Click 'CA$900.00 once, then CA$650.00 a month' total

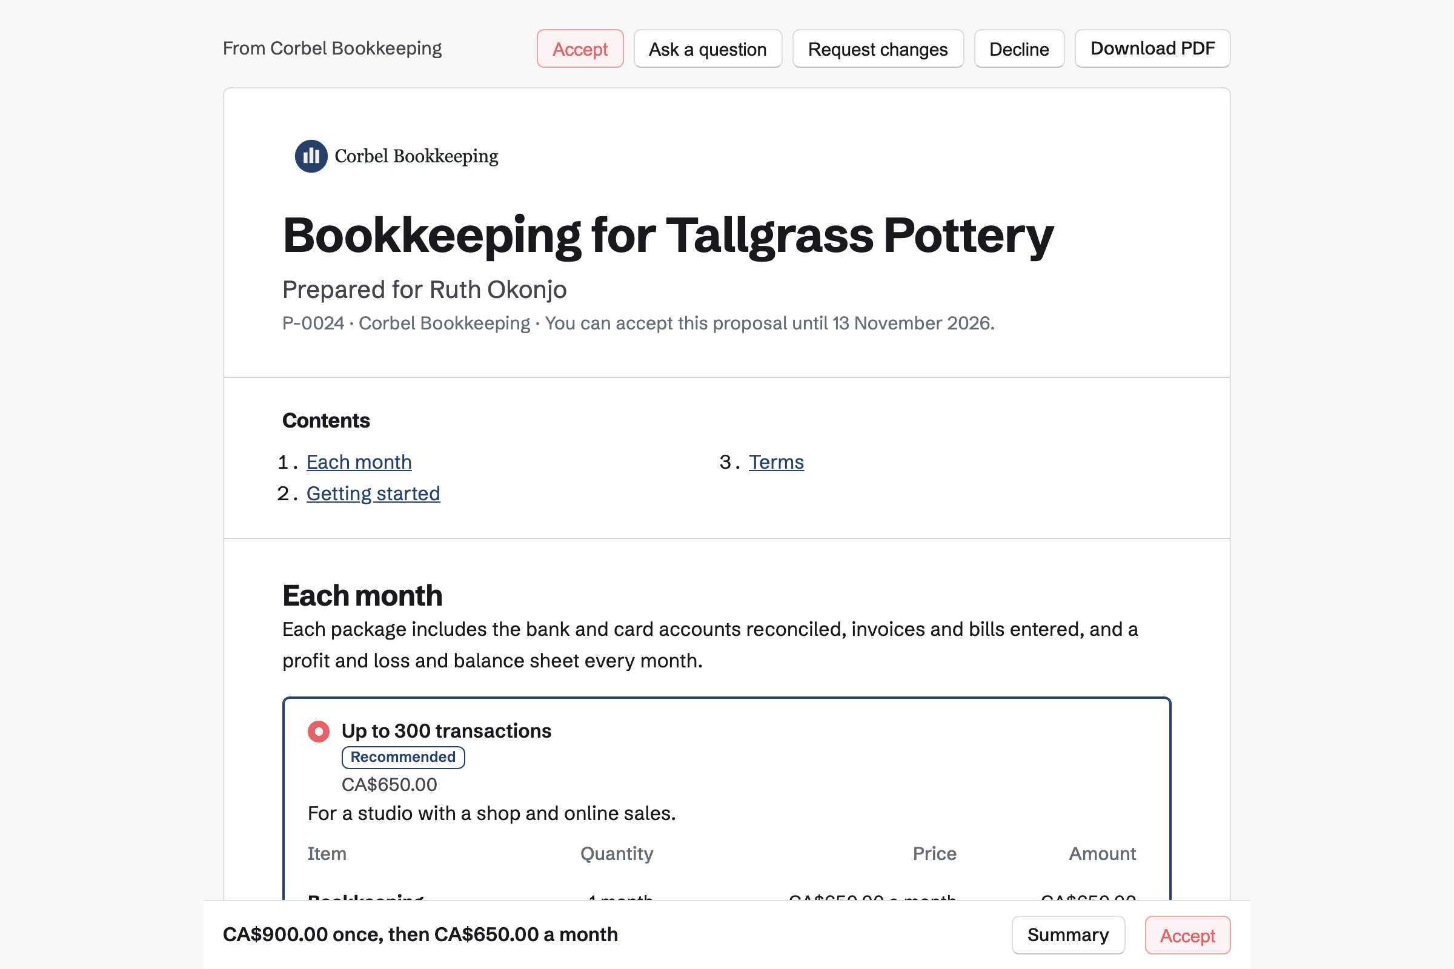click(420, 934)
